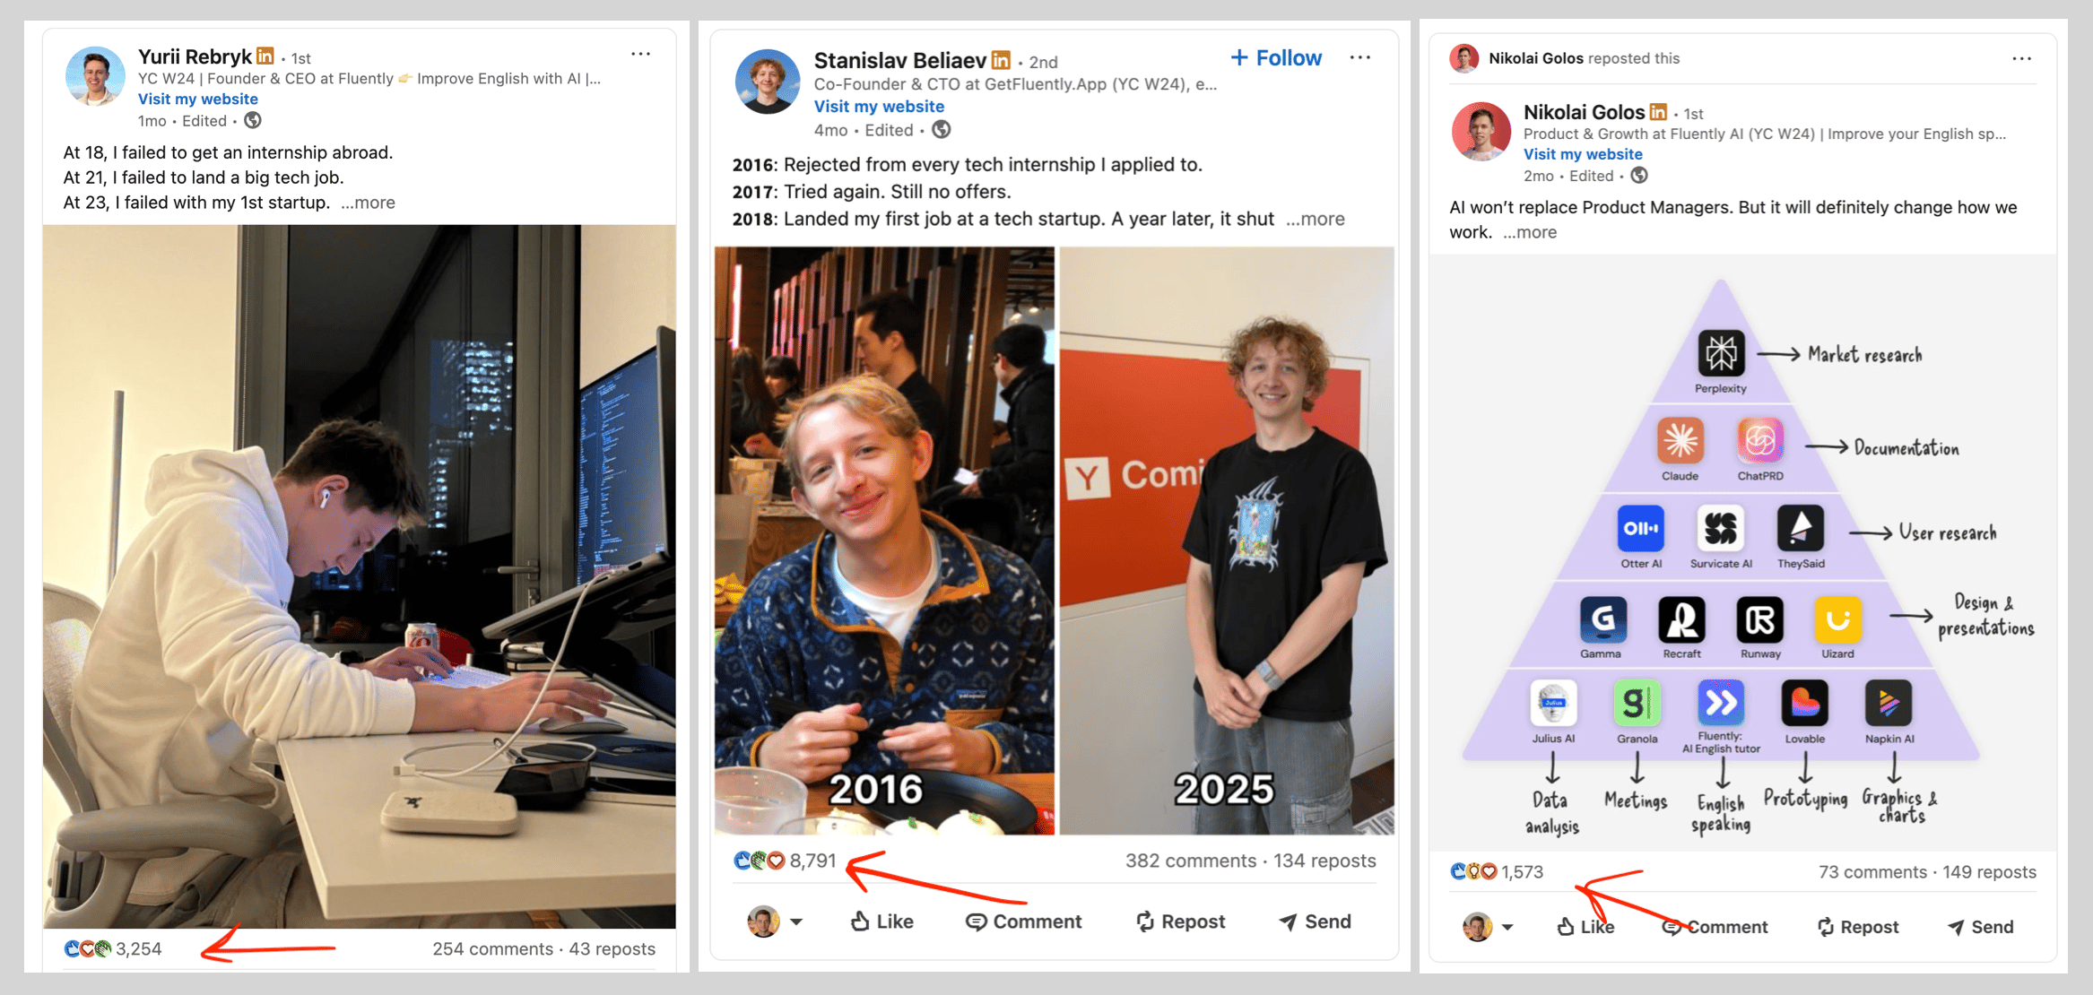
Task: Click Repost icon on Stanislav's post
Action: point(1144,921)
